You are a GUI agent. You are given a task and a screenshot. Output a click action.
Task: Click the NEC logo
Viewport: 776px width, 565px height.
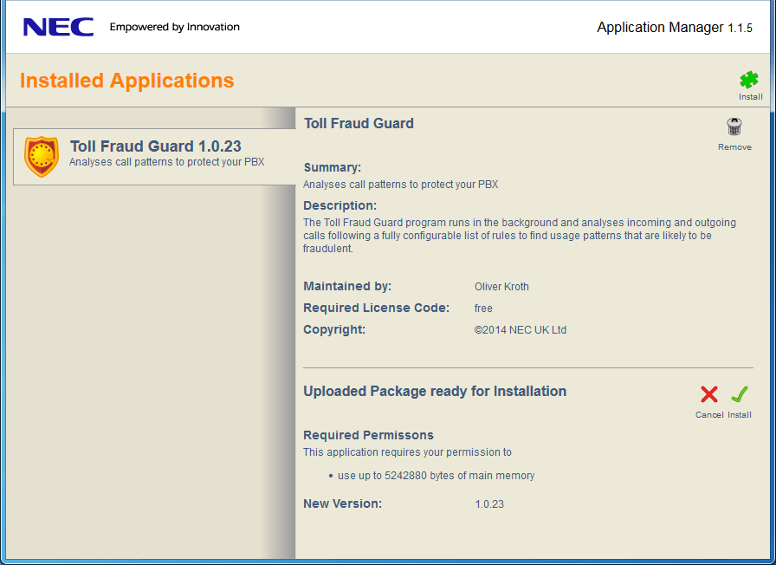tap(59, 28)
